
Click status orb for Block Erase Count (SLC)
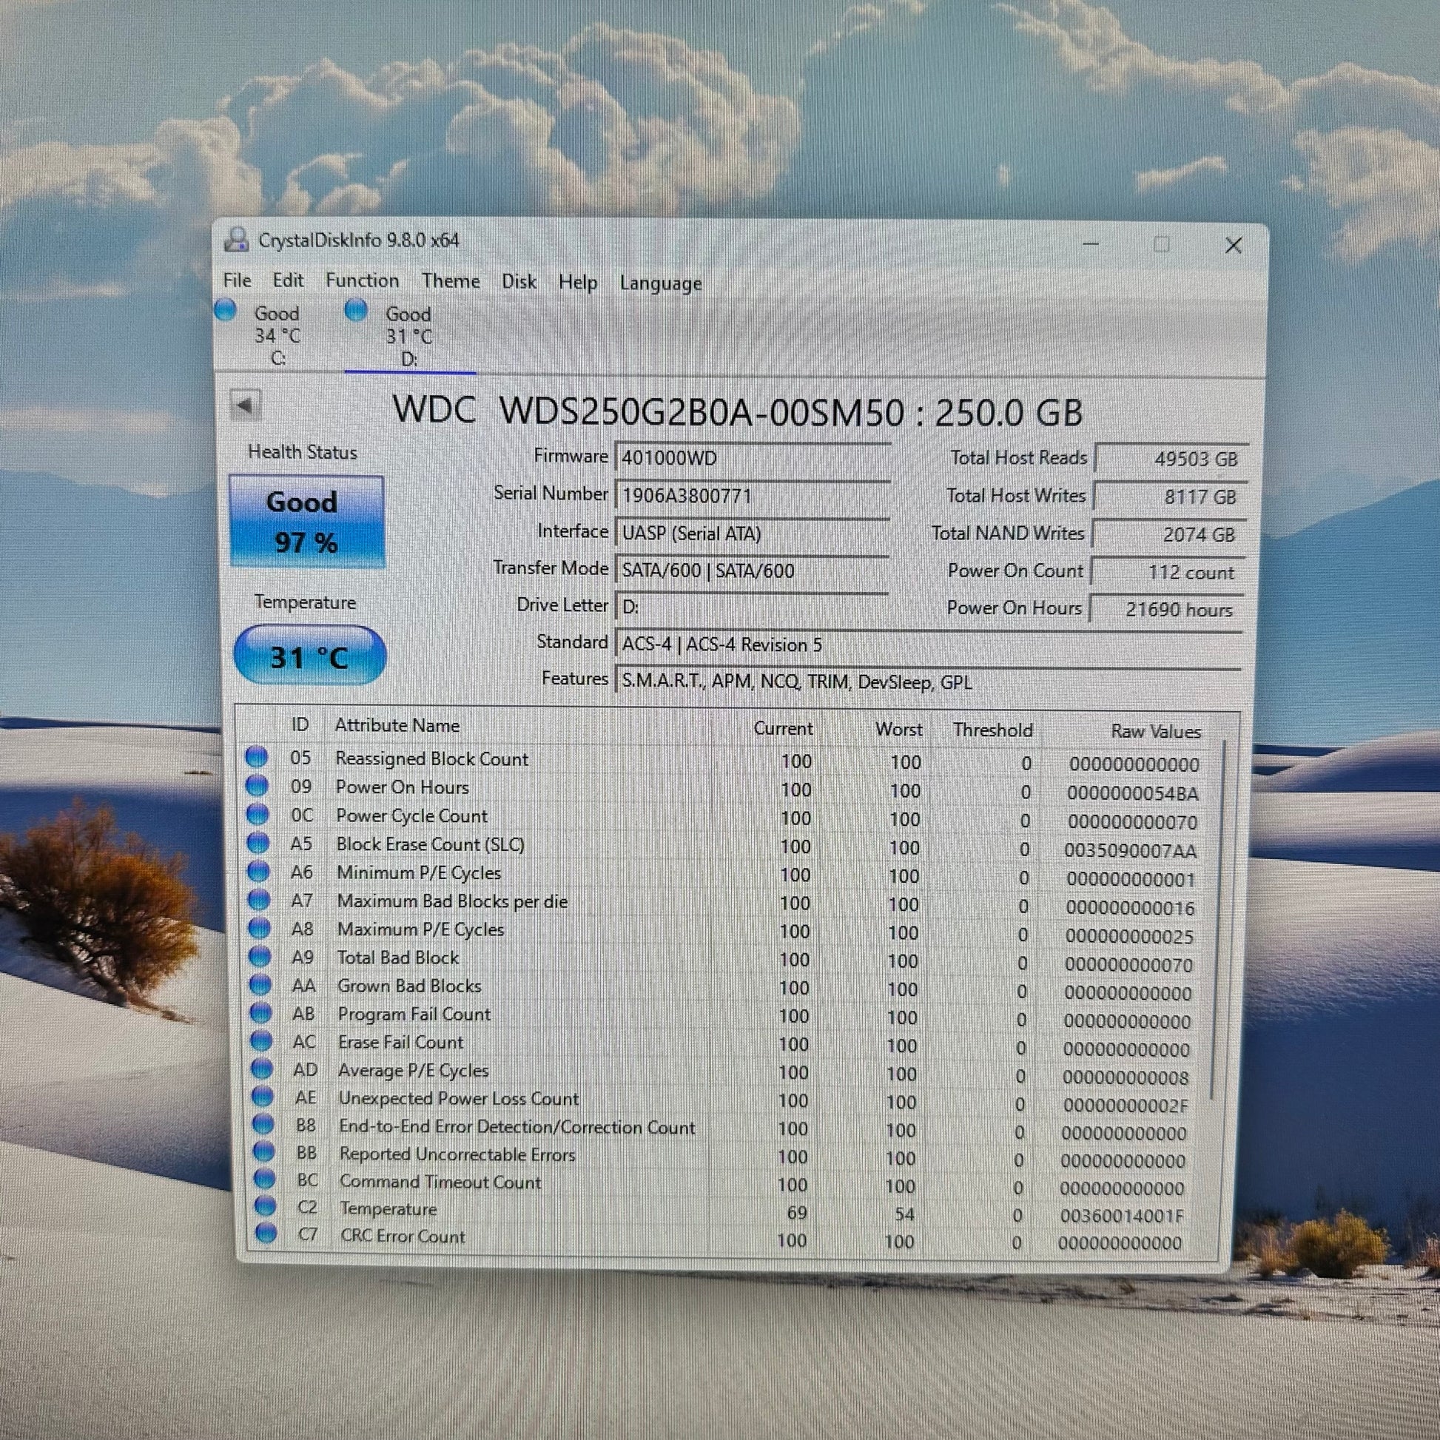pos(258,842)
